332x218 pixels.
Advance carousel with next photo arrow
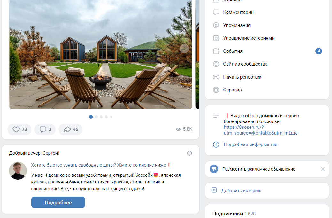[184, 49]
